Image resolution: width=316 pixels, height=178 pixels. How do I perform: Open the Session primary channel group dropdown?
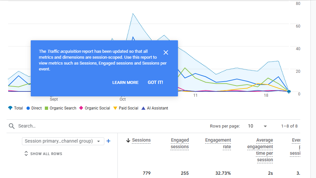(63, 141)
